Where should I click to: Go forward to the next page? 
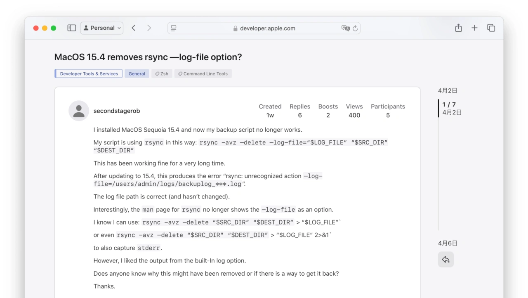click(149, 28)
